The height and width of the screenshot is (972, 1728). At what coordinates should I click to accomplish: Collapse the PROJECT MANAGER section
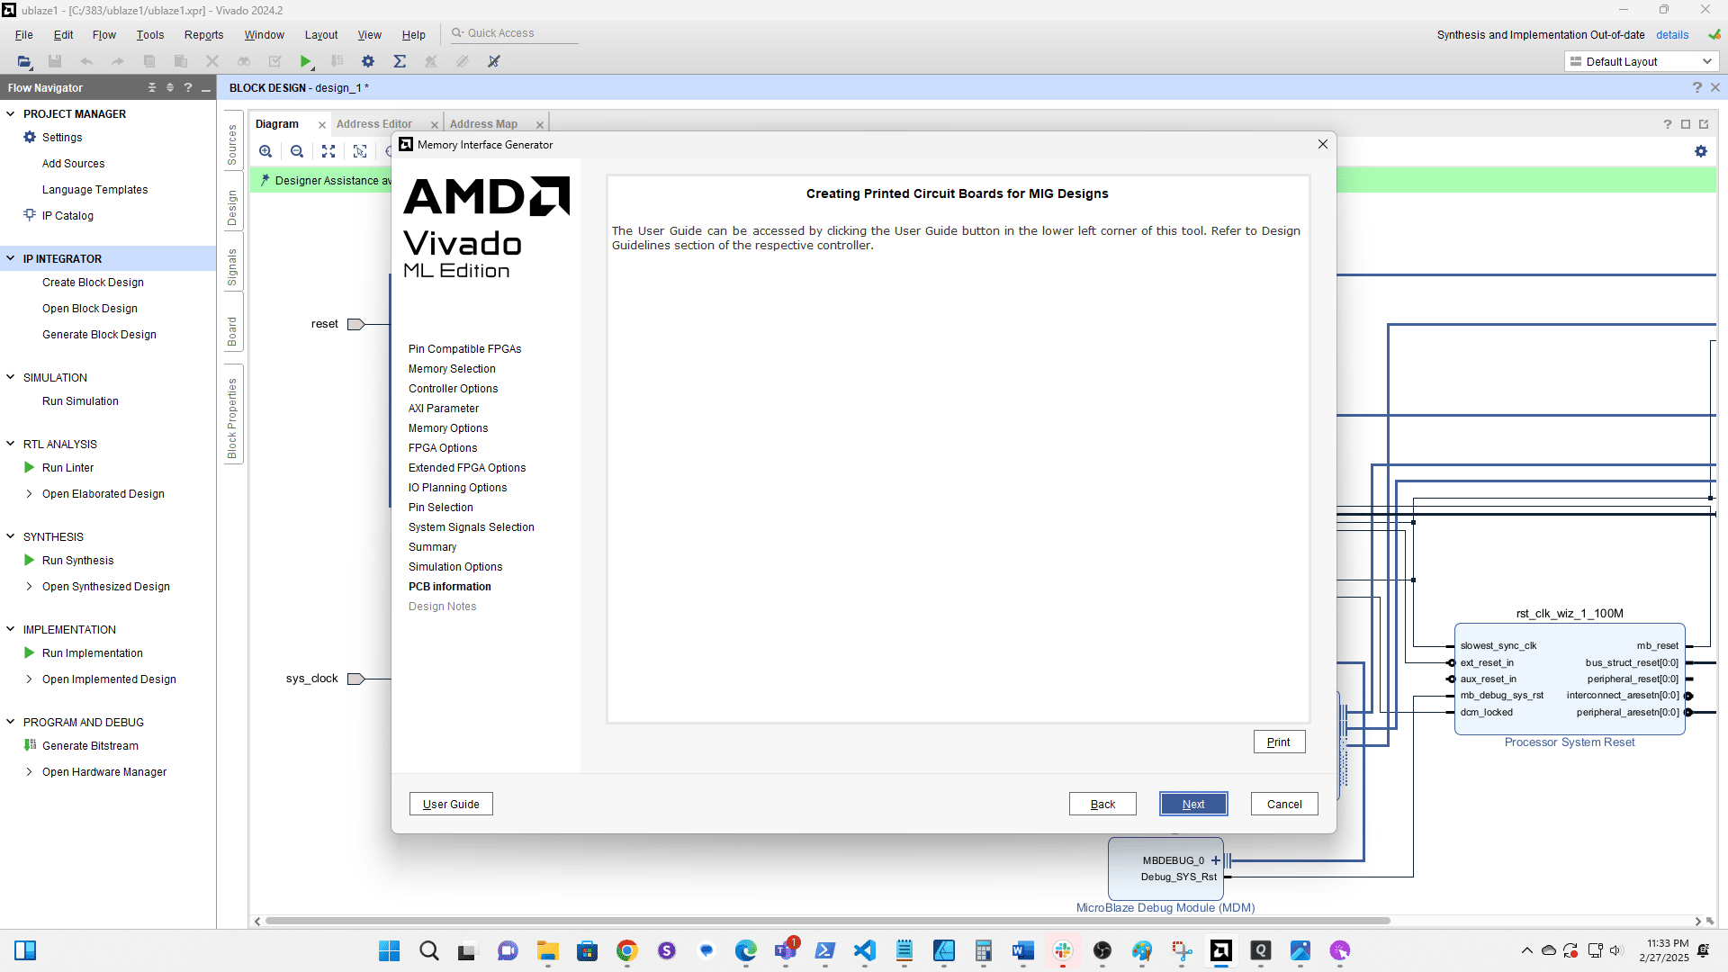11,113
